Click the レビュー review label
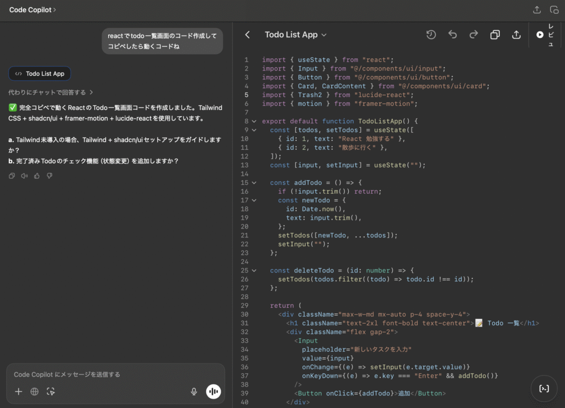565x408 pixels. 551,35
